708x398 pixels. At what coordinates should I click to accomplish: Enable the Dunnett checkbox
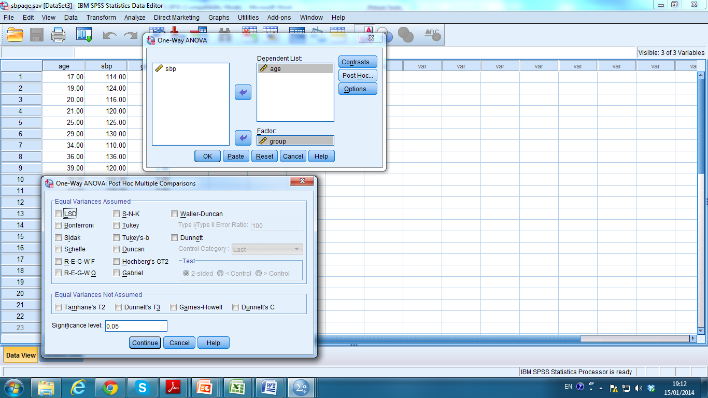click(175, 237)
